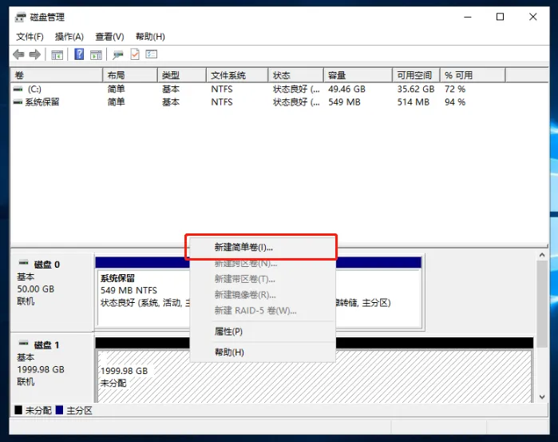Click the disk with magnifier toolbar icon
558x442 pixels.
(118, 54)
